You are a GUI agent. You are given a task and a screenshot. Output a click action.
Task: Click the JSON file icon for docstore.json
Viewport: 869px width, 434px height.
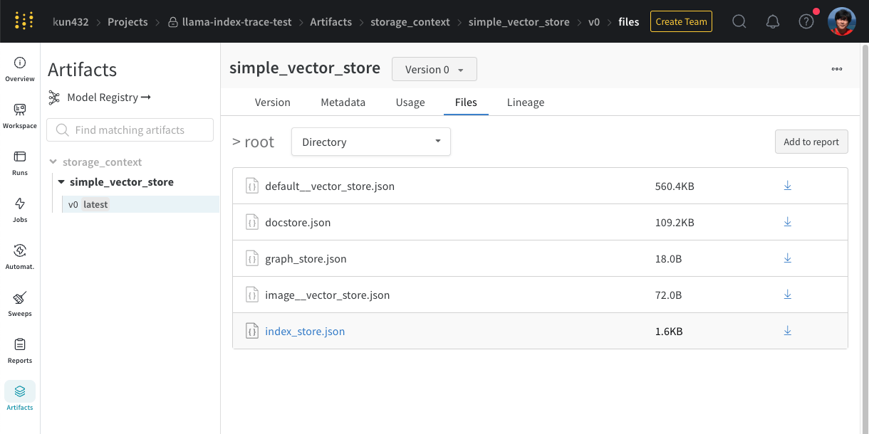click(x=251, y=223)
